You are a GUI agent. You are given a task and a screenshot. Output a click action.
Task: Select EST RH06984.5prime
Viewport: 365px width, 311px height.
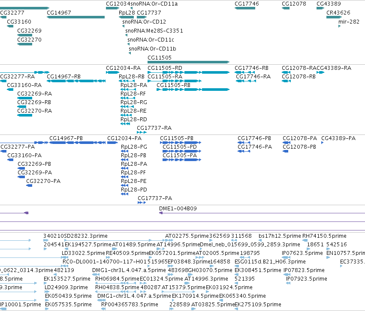[117, 279]
